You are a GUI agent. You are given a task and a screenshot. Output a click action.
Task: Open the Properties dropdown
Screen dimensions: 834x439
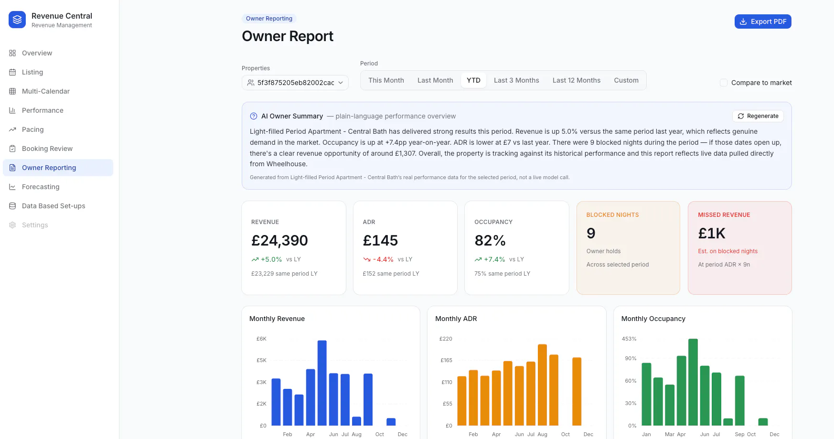click(x=295, y=83)
